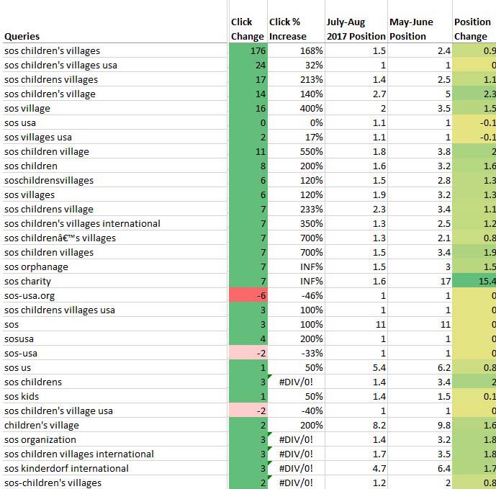Select the May-June position 17 cell
The image size is (496, 489).
pos(418,281)
